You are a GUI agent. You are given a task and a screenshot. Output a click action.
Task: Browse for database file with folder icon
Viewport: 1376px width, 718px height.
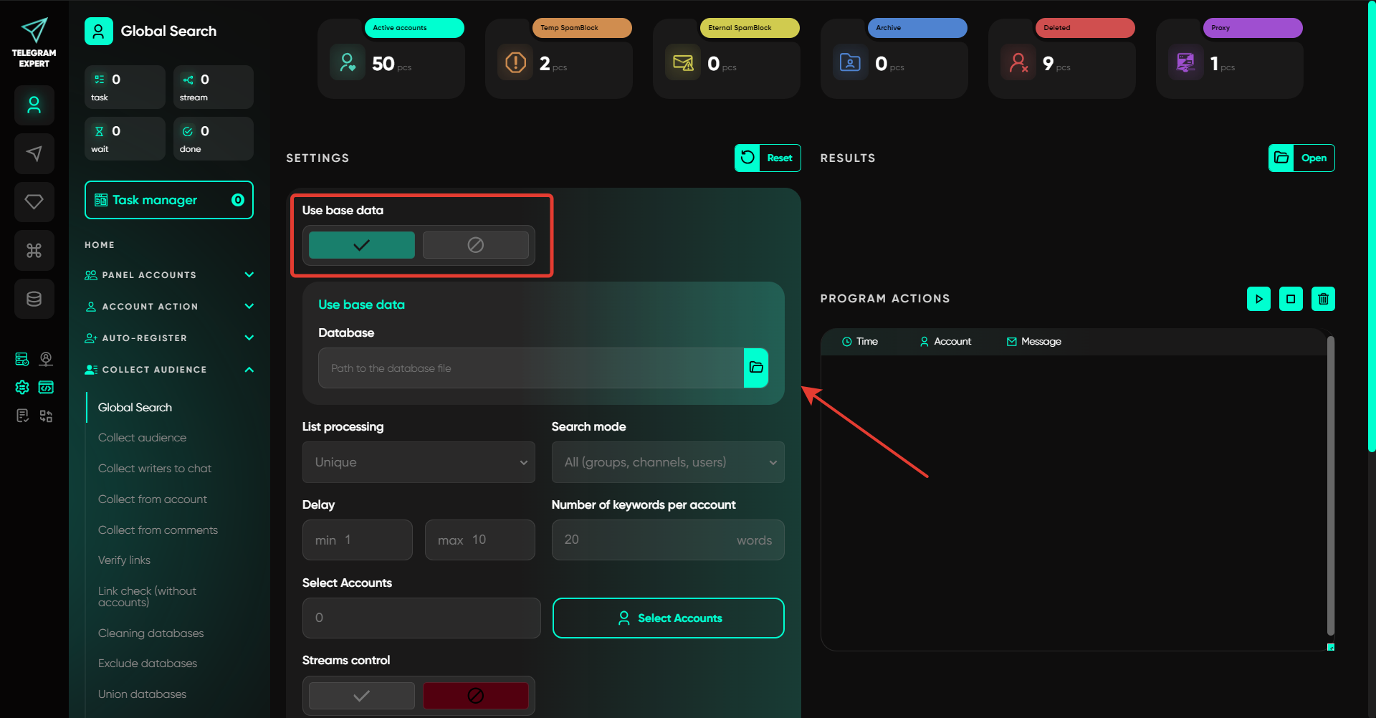755,368
